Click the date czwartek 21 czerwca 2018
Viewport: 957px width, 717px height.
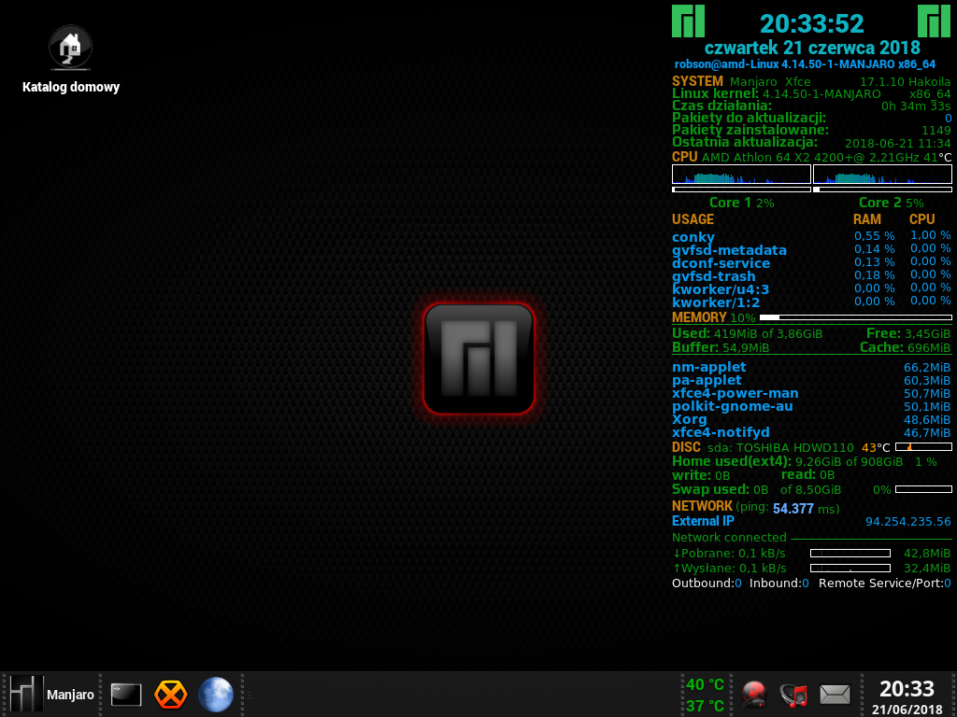coord(812,48)
